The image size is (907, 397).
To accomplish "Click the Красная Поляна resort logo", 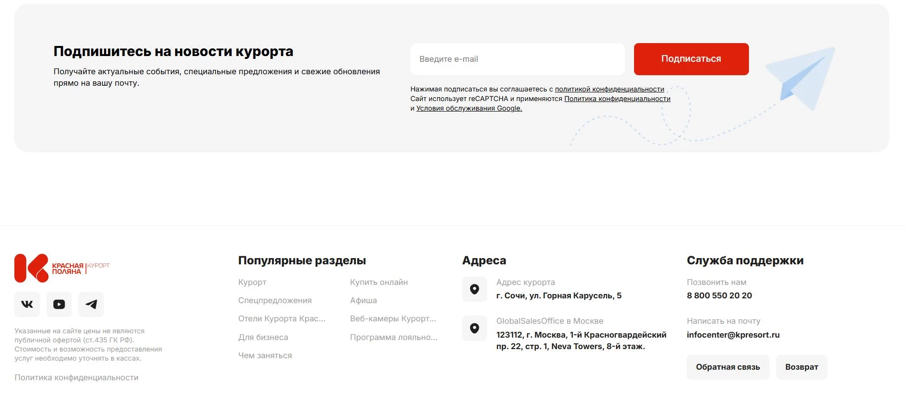I will pyautogui.click(x=62, y=268).
